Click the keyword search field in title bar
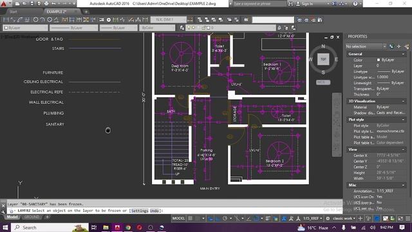The width and height of the screenshot is (412, 232). pos(259,4)
